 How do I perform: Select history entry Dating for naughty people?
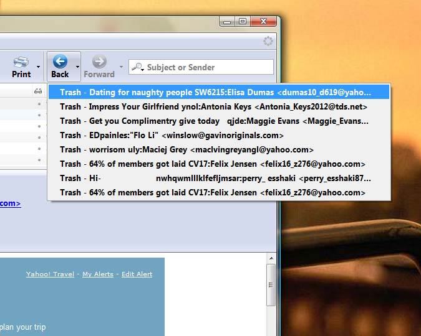[219, 92]
